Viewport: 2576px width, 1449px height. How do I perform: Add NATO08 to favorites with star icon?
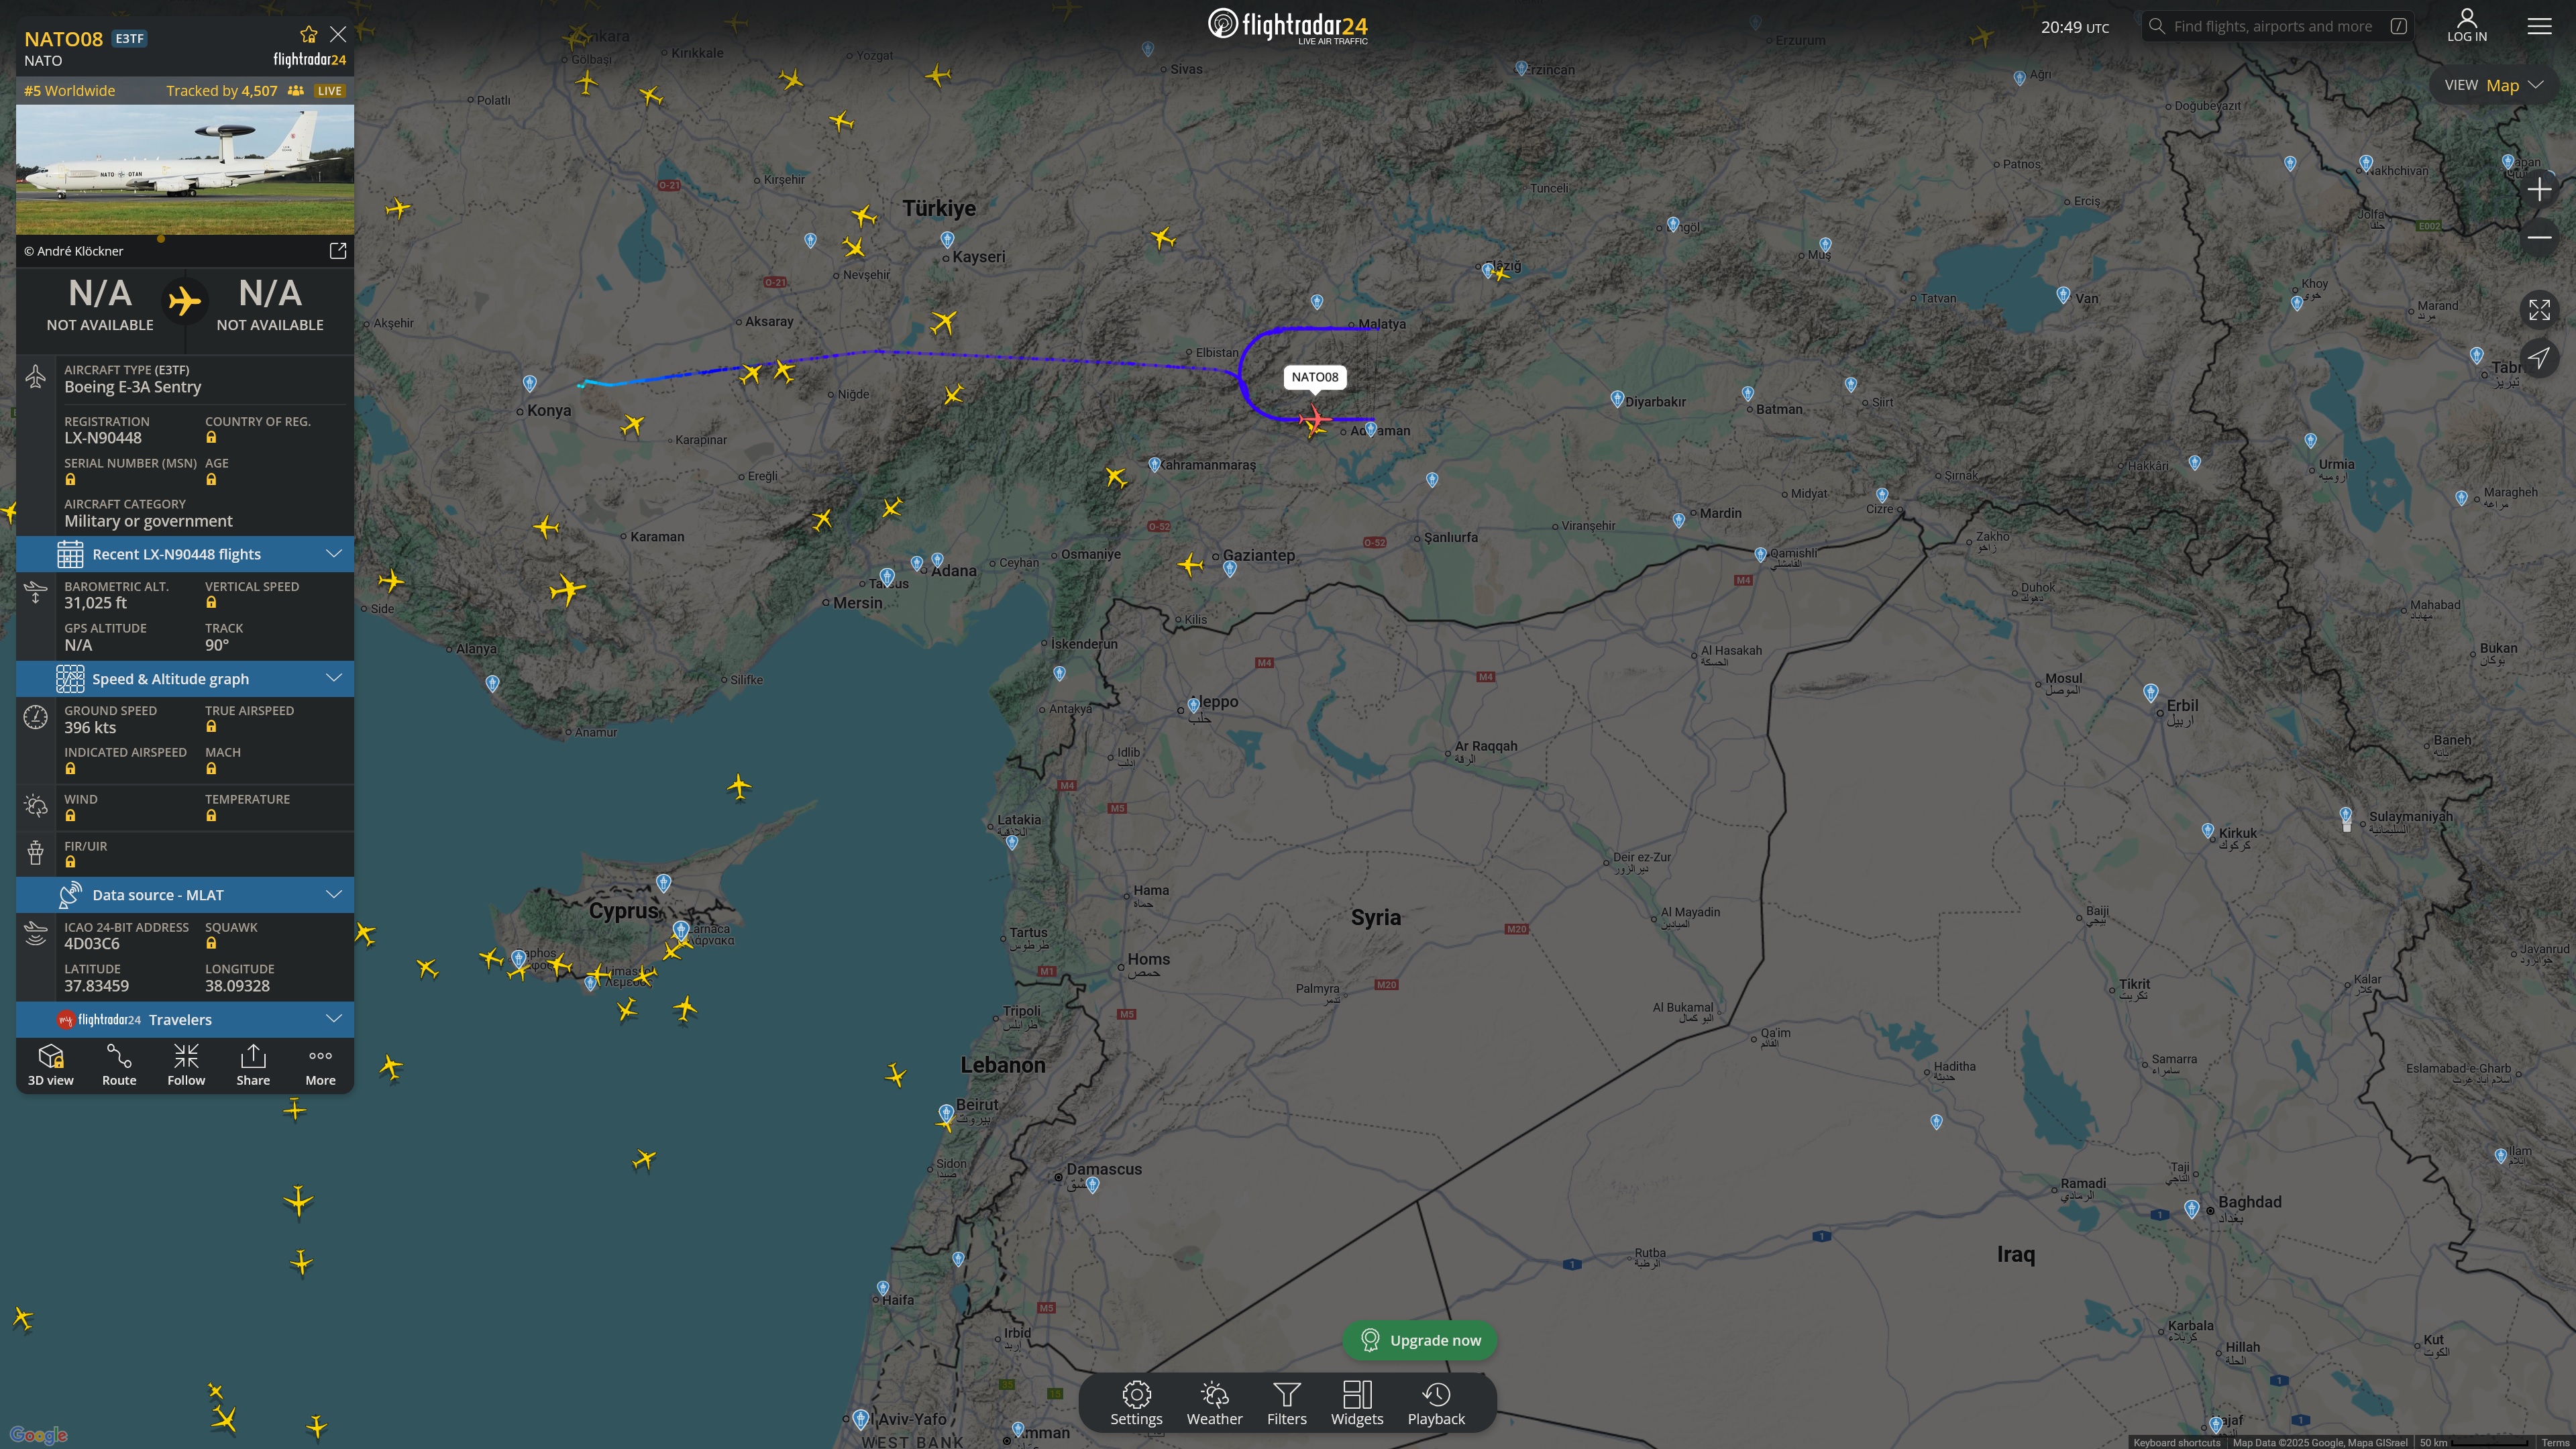(x=308, y=35)
